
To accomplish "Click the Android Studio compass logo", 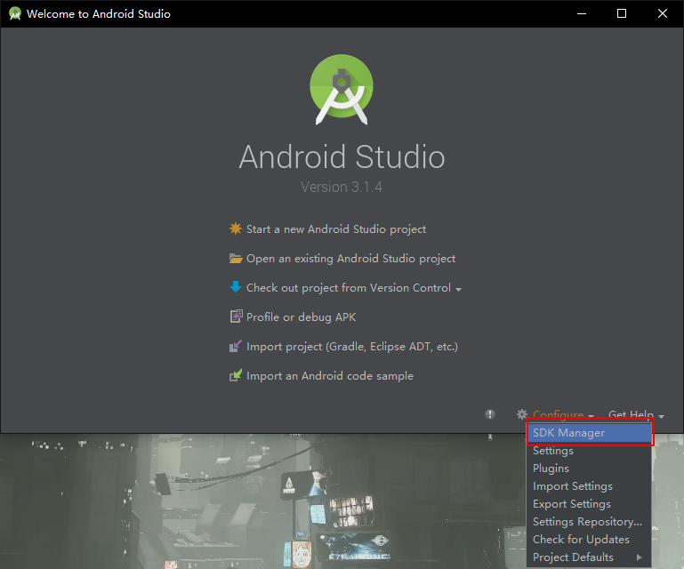I will point(342,89).
